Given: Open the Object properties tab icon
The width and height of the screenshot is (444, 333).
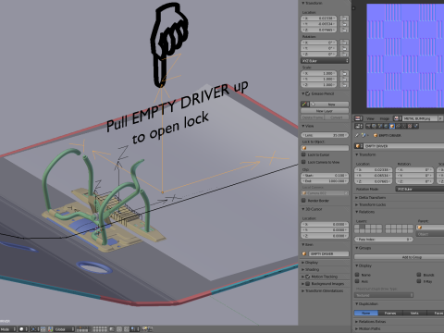Looking at the screenshot, I should pyautogui.click(x=392, y=126).
